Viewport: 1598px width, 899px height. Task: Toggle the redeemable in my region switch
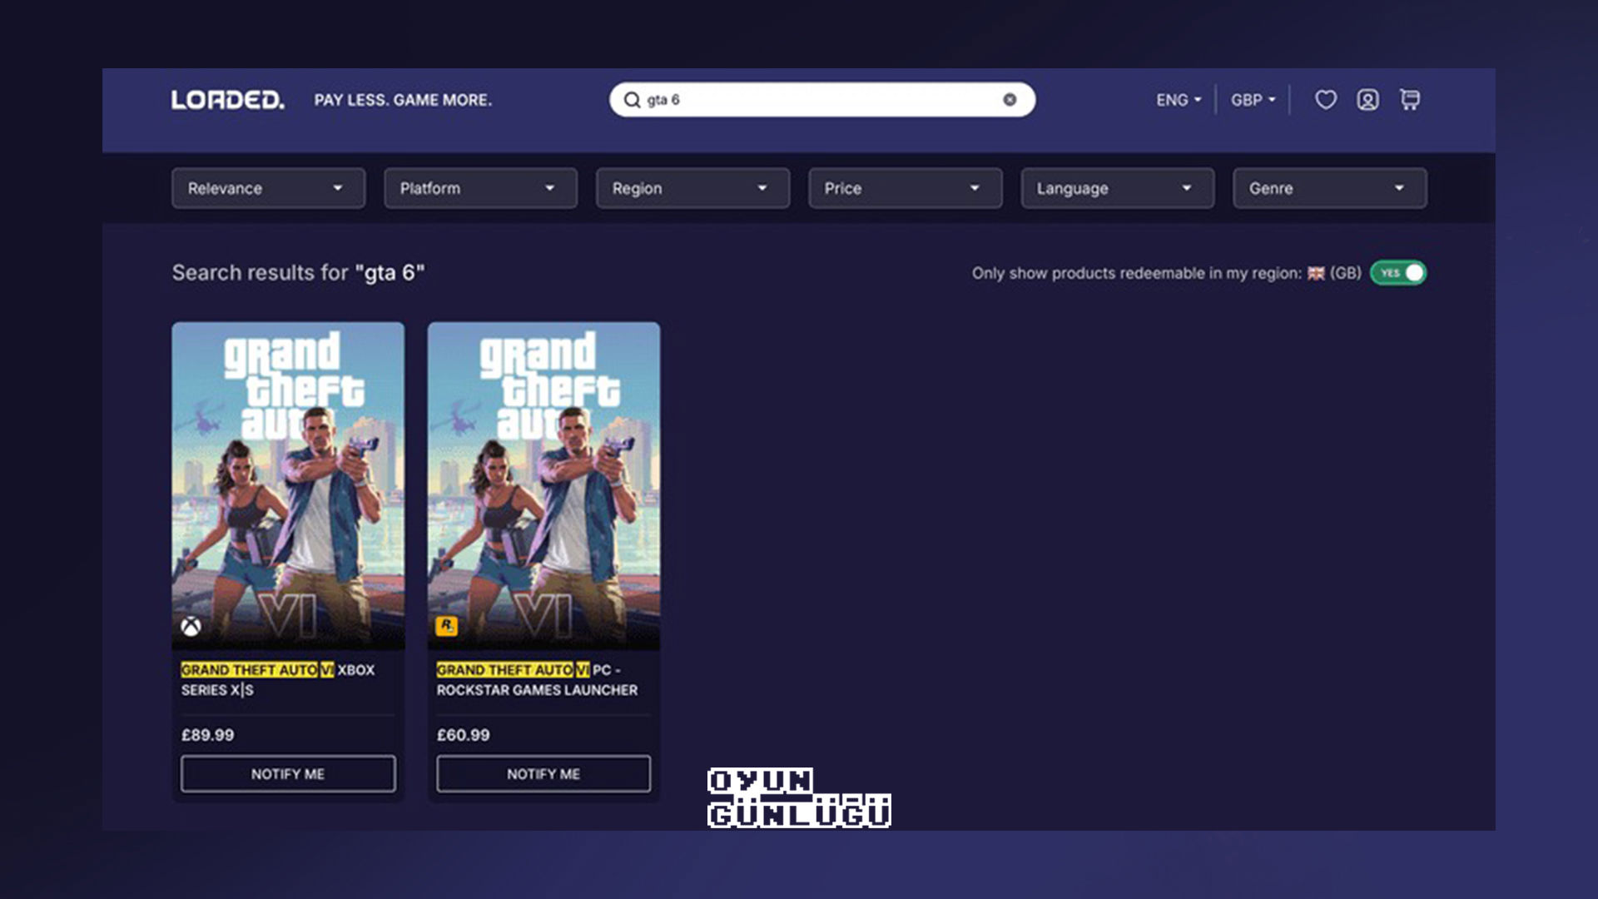tap(1398, 273)
